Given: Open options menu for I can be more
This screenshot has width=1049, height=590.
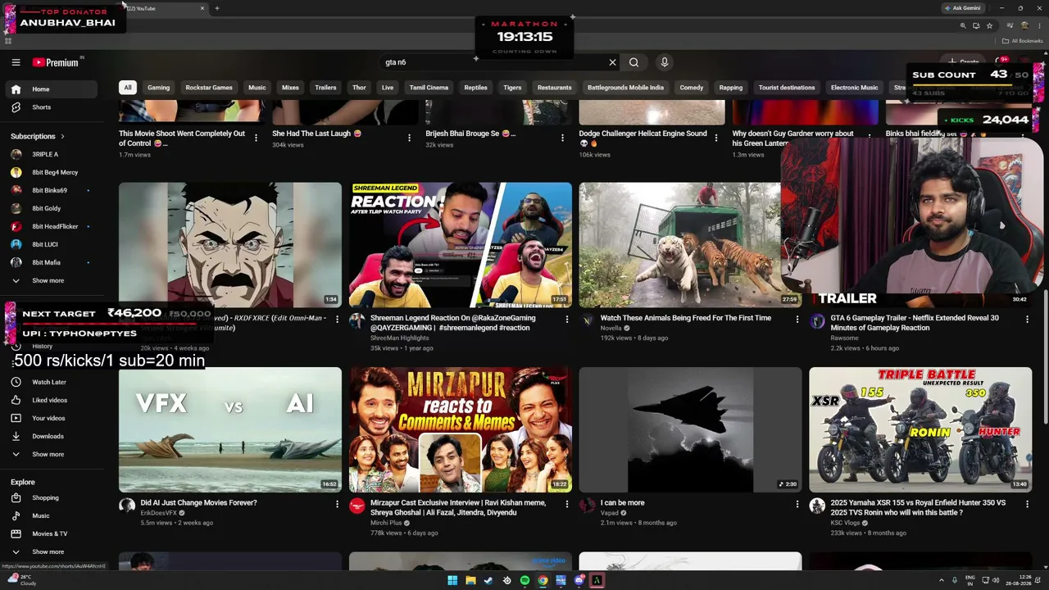Looking at the screenshot, I should 797,504.
